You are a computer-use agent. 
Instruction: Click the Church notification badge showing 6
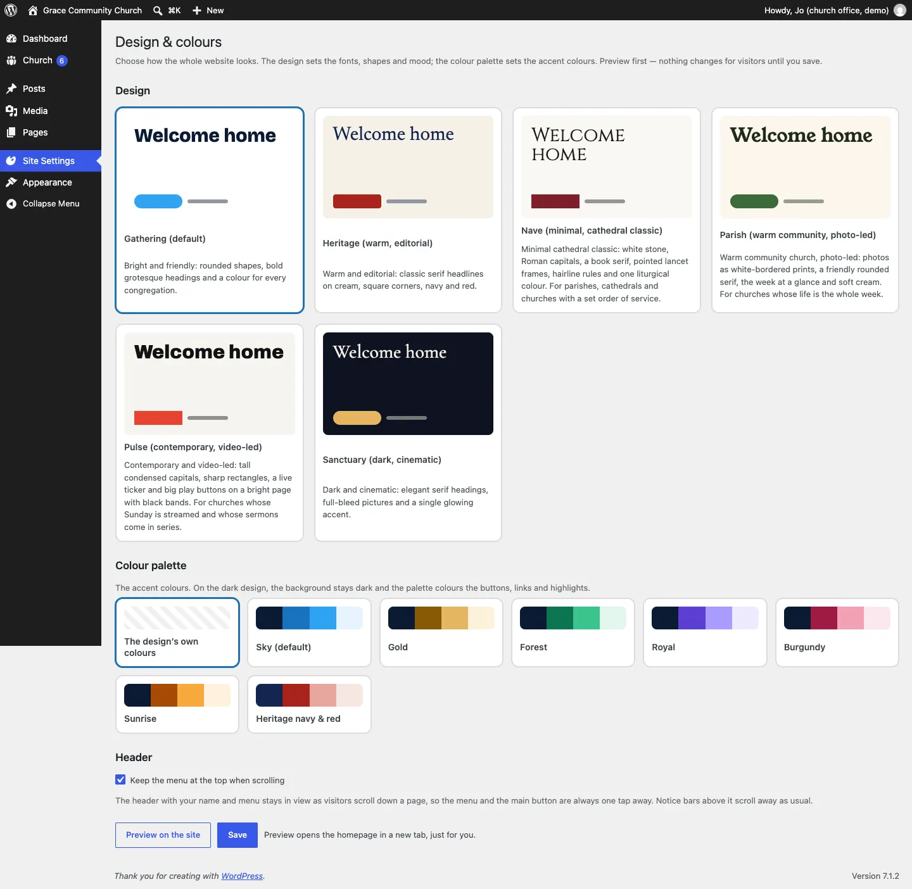click(x=61, y=61)
